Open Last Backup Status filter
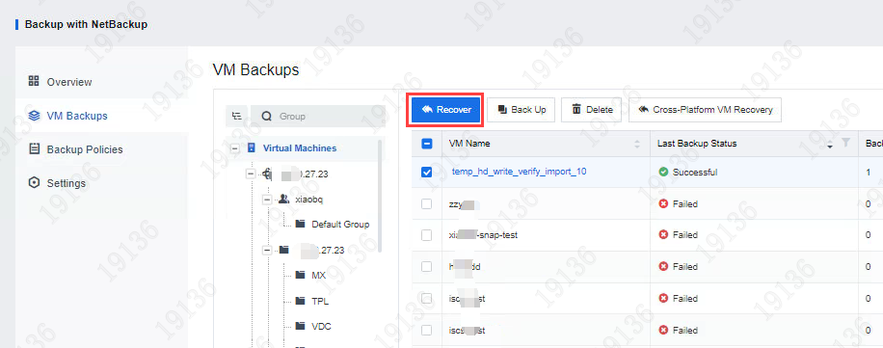883x348 pixels. 845,144
